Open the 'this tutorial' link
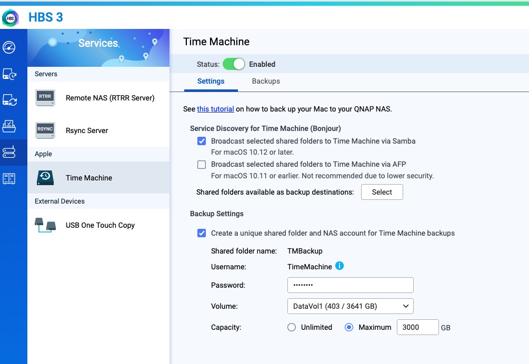This screenshot has height=364, width=529. (216, 109)
